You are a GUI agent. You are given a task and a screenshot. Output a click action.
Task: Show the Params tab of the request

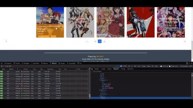pos(109,69)
